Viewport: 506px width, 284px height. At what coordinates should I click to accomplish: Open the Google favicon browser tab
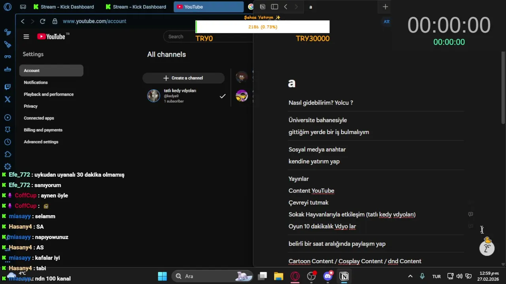(250, 7)
